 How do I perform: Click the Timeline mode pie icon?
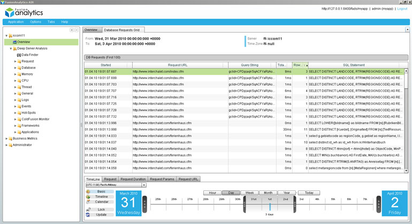[88, 197]
